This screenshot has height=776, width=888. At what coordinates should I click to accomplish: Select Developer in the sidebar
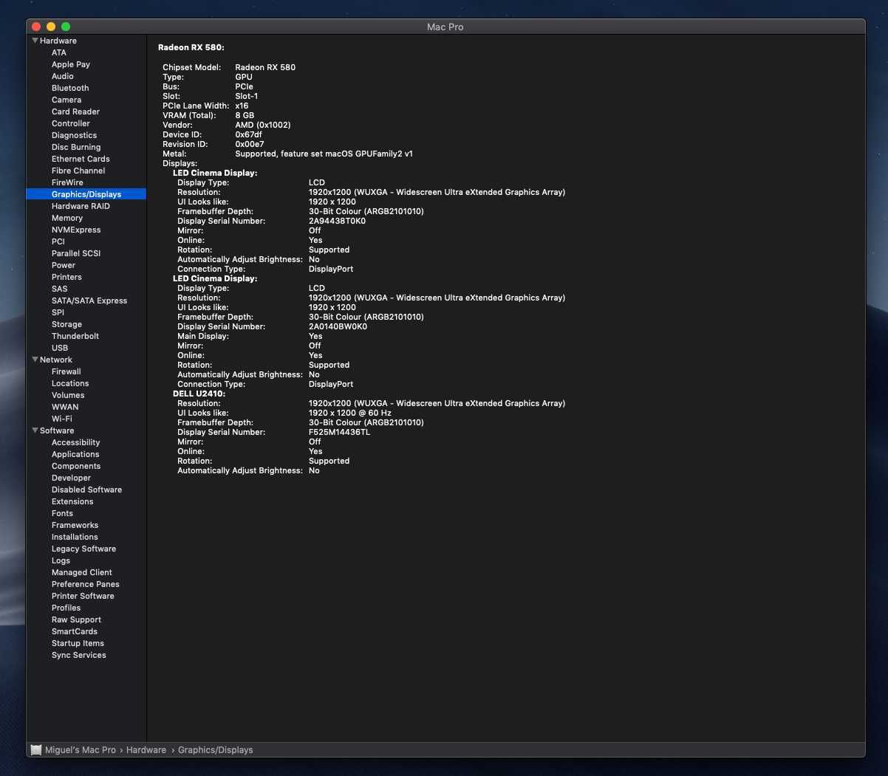72,478
